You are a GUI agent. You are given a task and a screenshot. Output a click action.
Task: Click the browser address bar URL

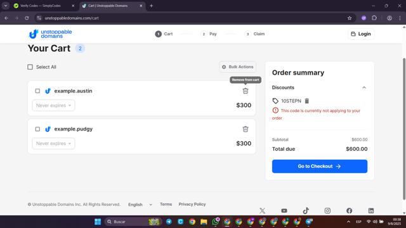(x=72, y=18)
